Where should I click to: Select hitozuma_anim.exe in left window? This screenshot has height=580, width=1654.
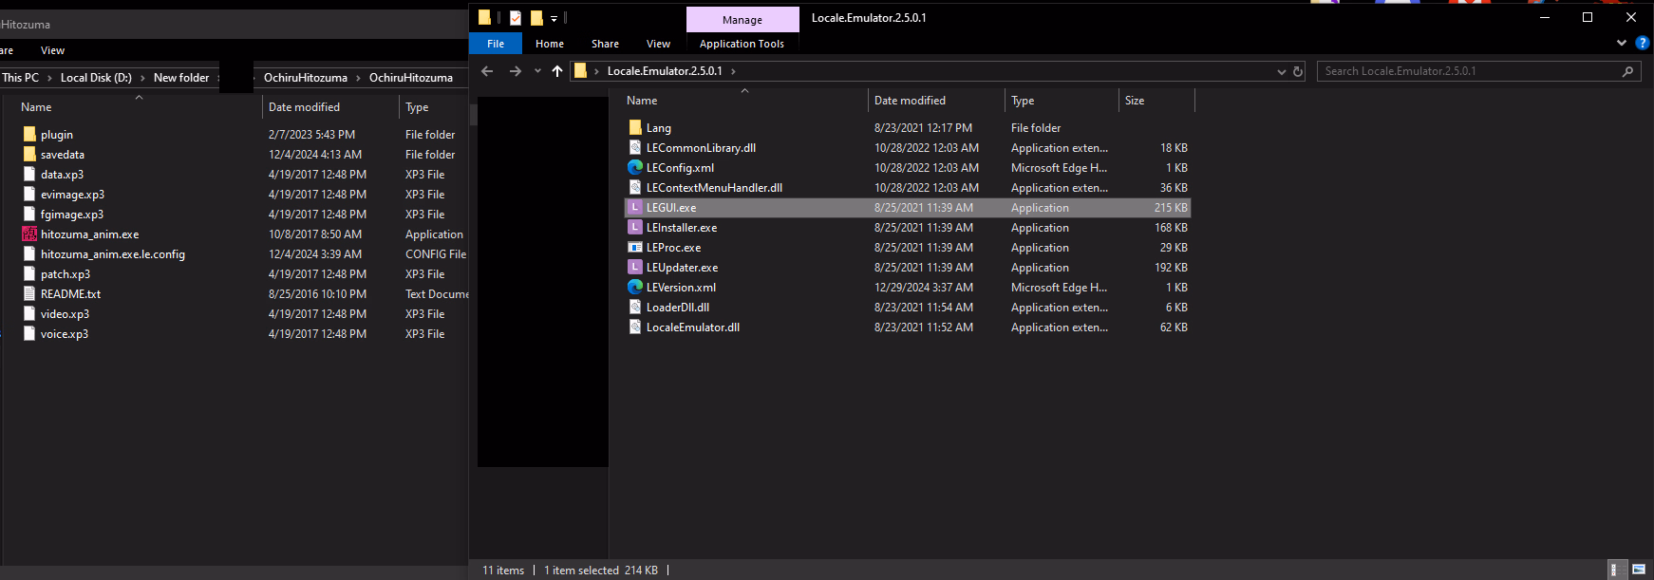[89, 234]
